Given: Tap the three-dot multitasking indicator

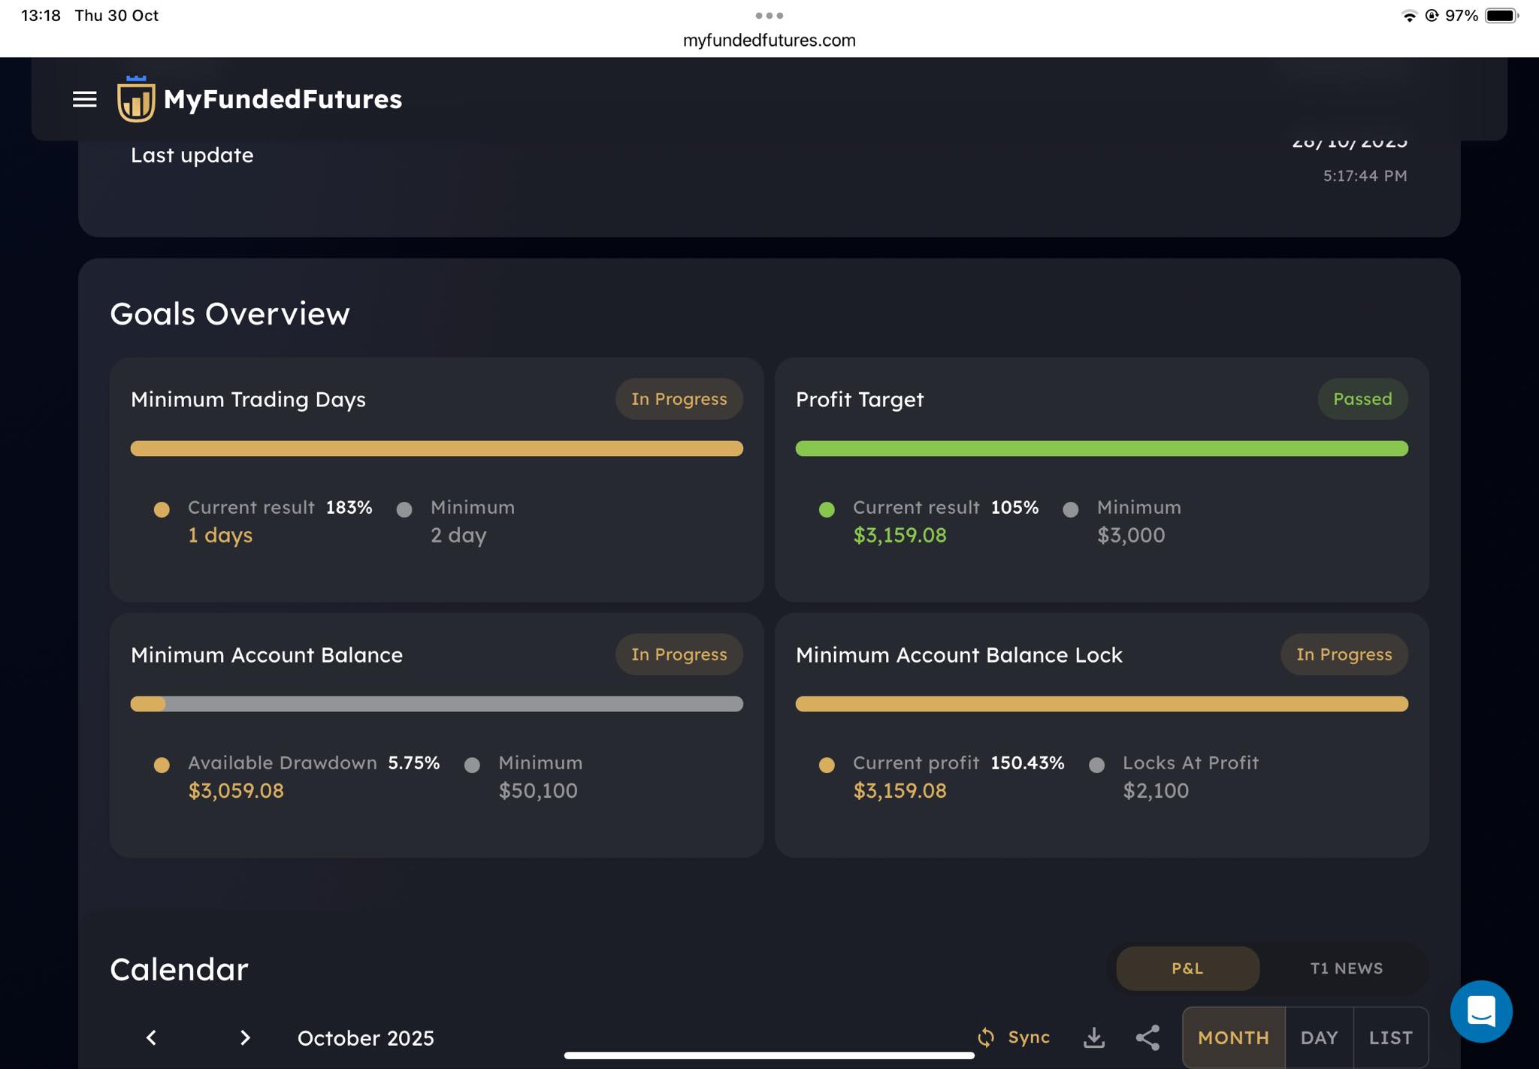Looking at the screenshot, I should point(769,15).
